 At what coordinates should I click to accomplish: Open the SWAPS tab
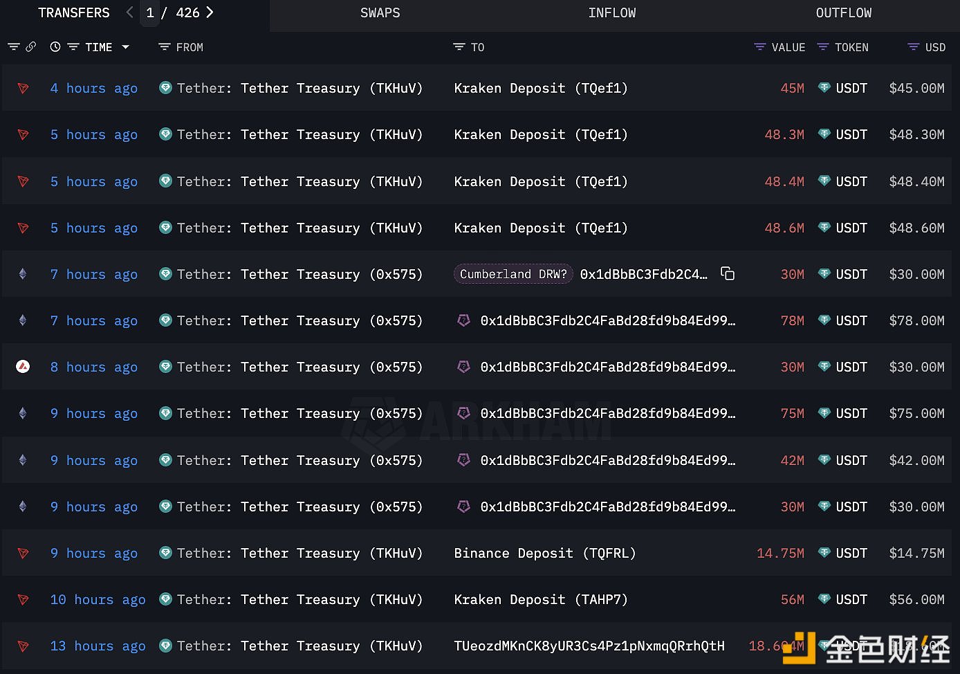coord(380,13)
